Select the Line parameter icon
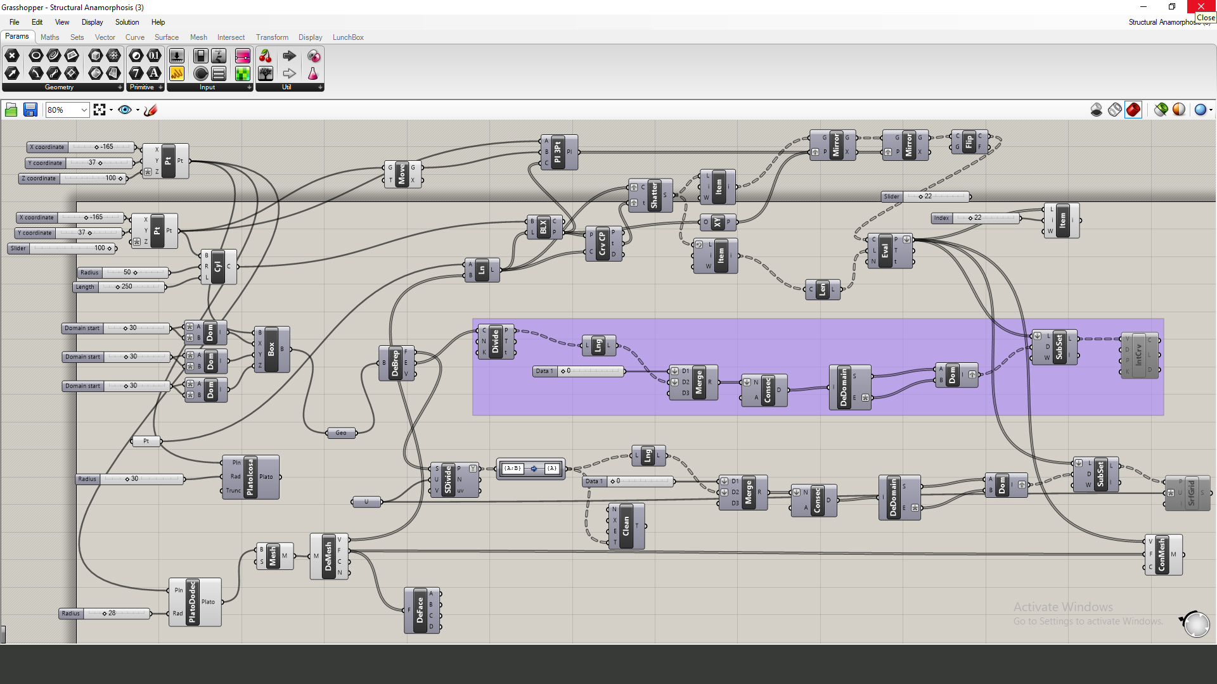The height and width of the screenshot is (684, 1217). 54,73
